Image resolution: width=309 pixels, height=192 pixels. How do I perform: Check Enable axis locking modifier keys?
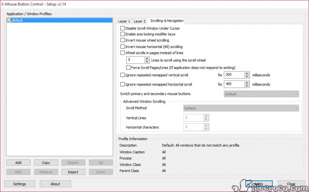point(122,34)
